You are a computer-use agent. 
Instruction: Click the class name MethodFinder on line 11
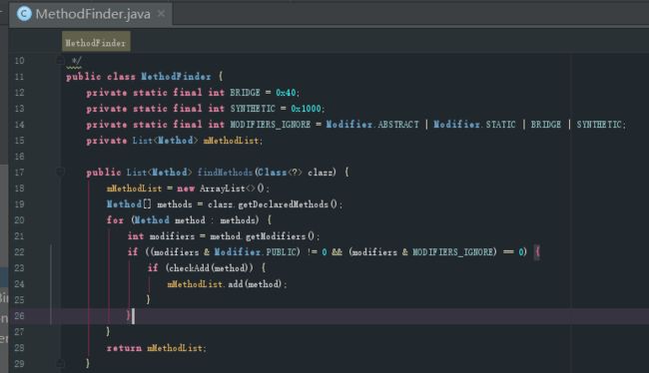click(176, 77)
